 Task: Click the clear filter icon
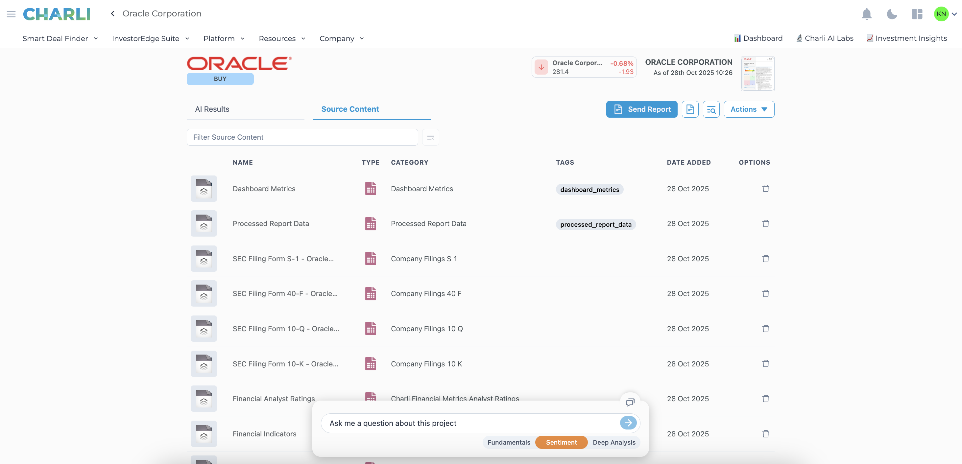430,137
